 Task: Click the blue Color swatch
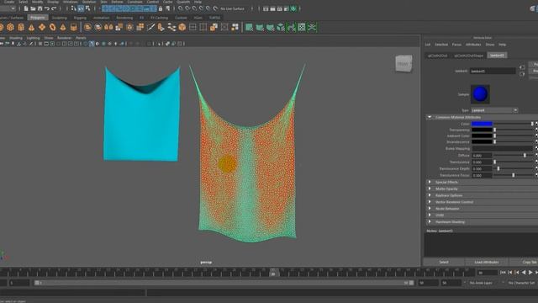[482, 124]
